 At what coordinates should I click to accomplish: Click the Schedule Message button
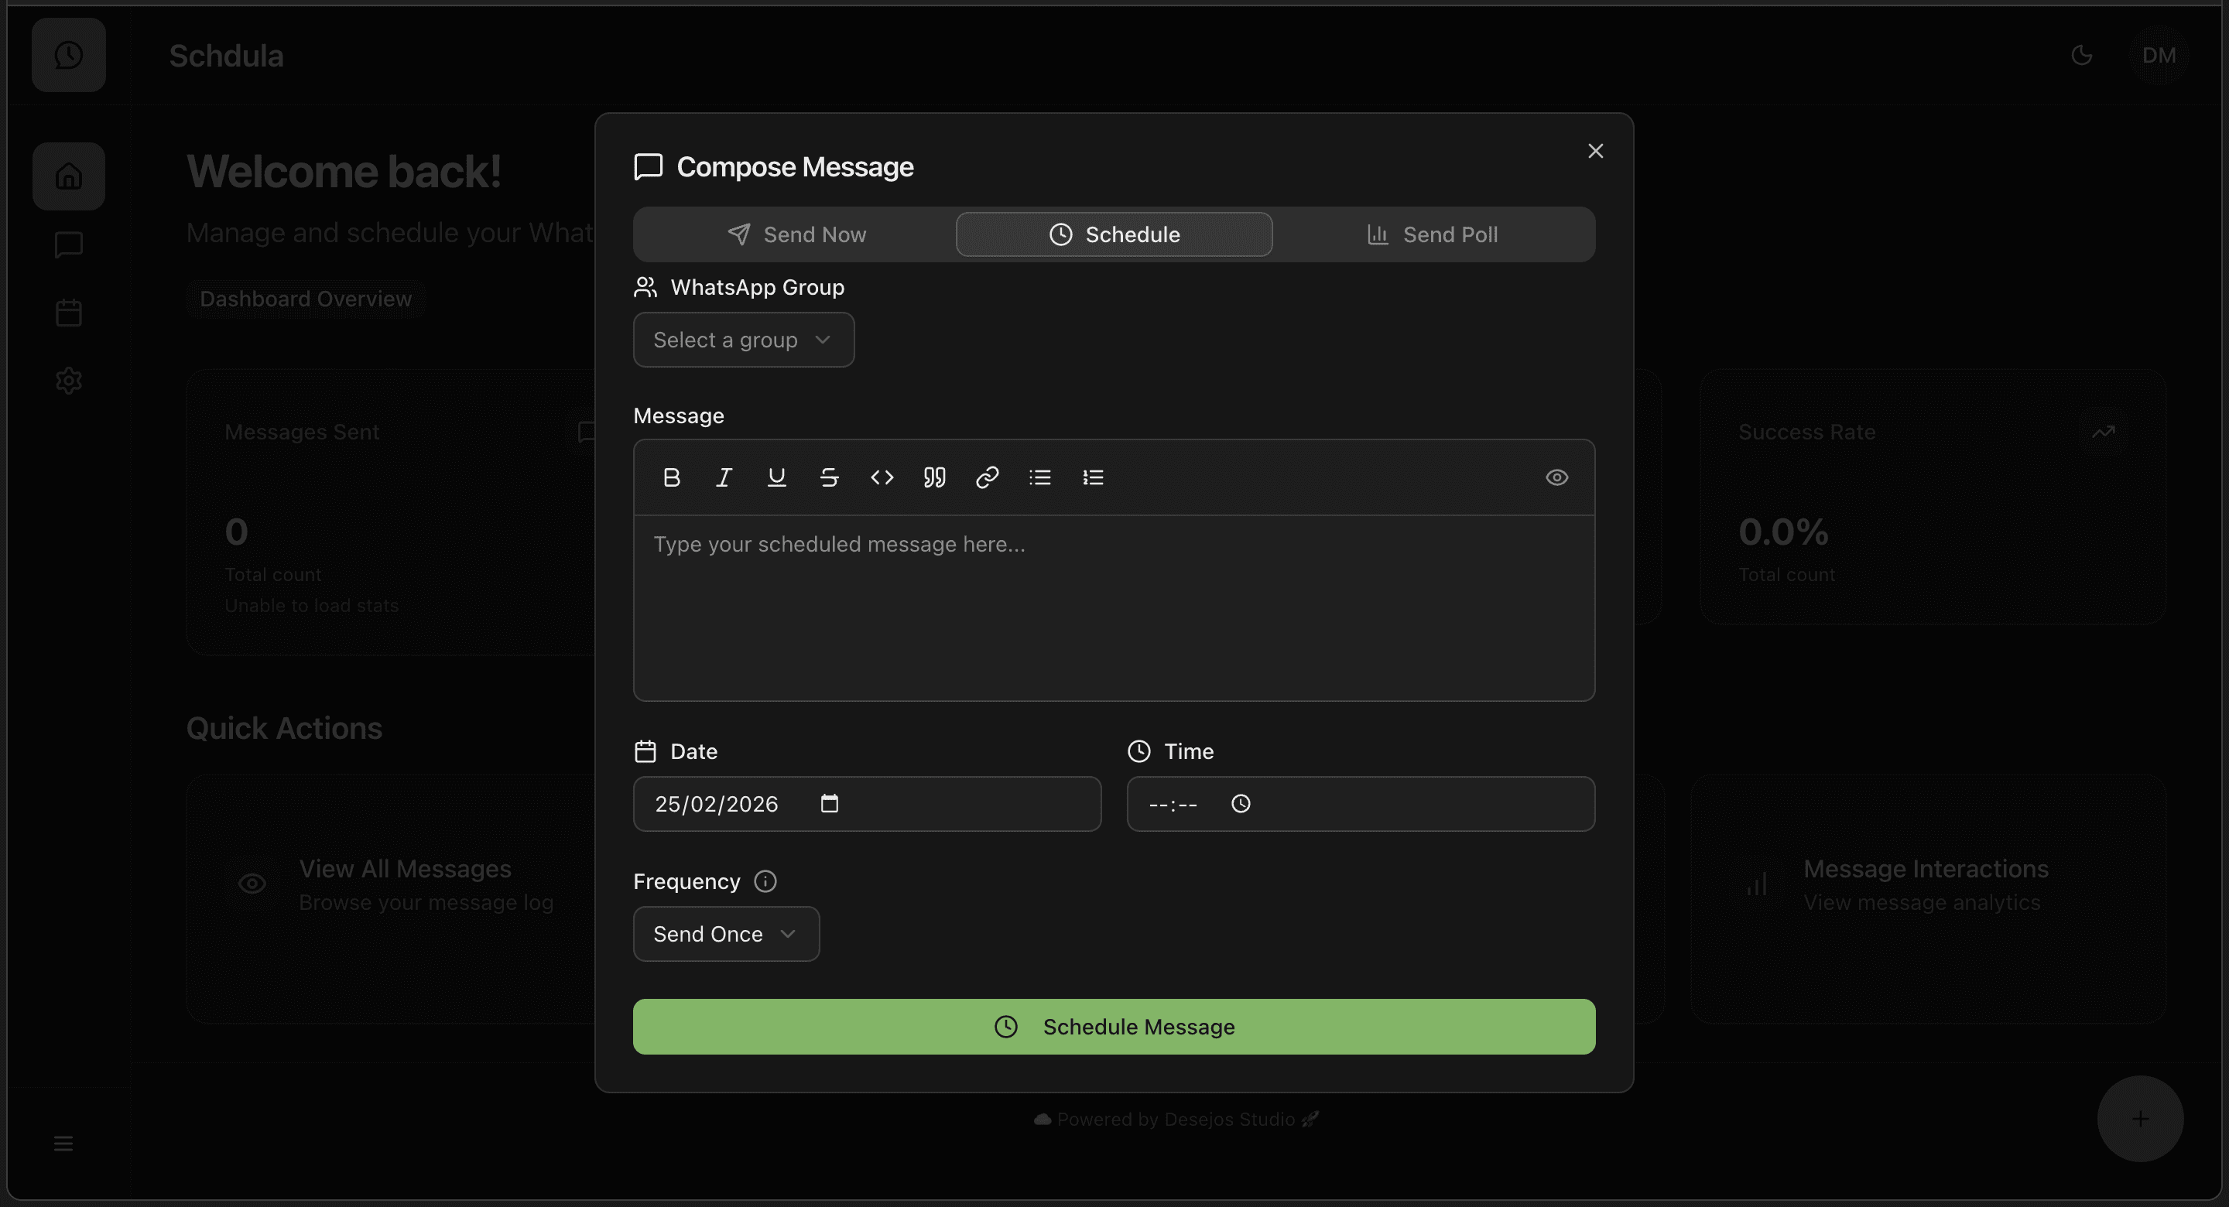click(x=1114, y=1026)
